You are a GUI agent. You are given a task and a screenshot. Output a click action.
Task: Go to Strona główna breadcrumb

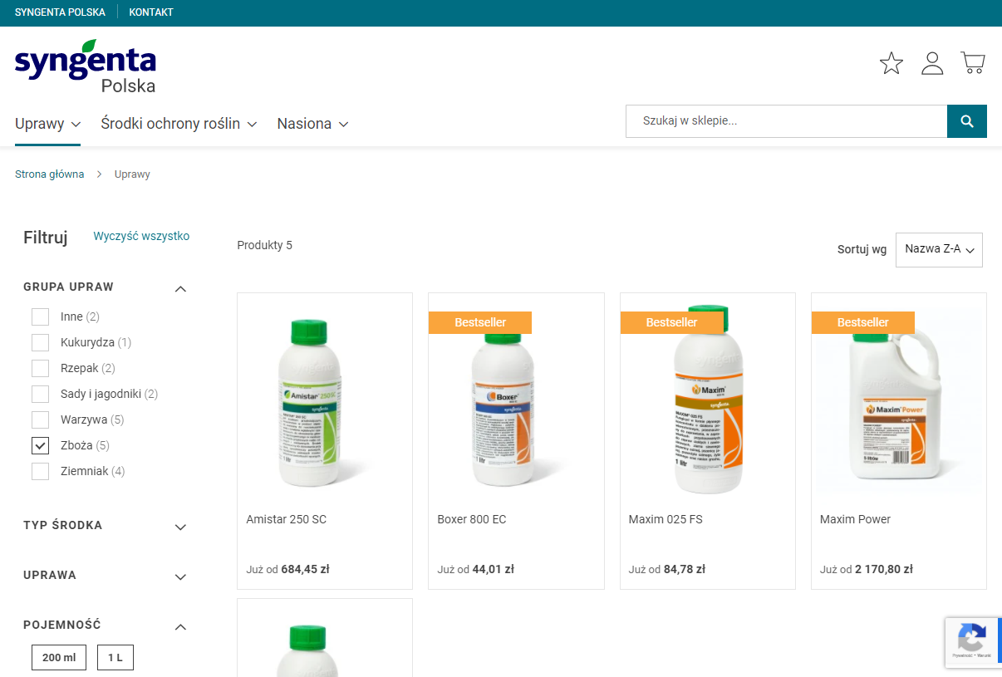(49, 174)
